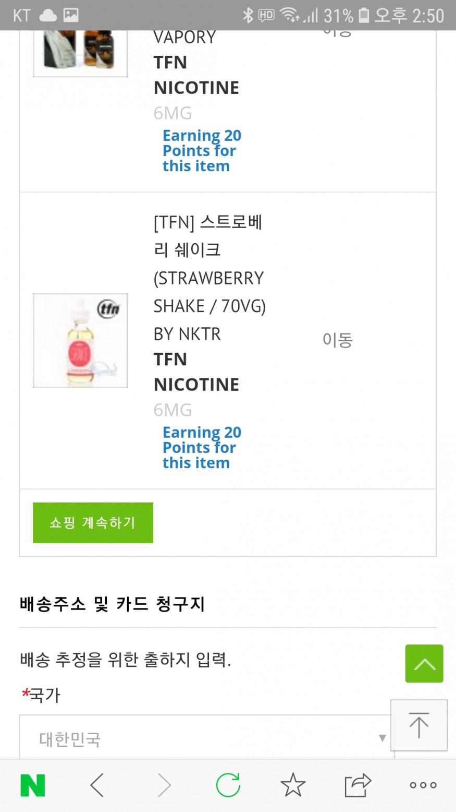Bookmark the page with the star icon
456x812 pixels.
[x=293, y=785]
